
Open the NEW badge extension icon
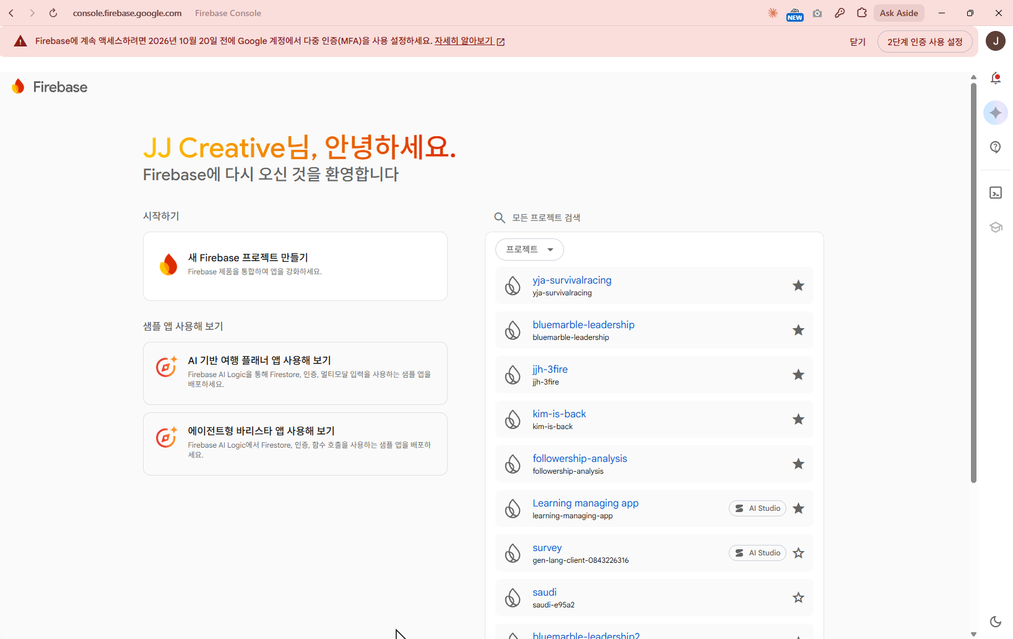(795, 14)
